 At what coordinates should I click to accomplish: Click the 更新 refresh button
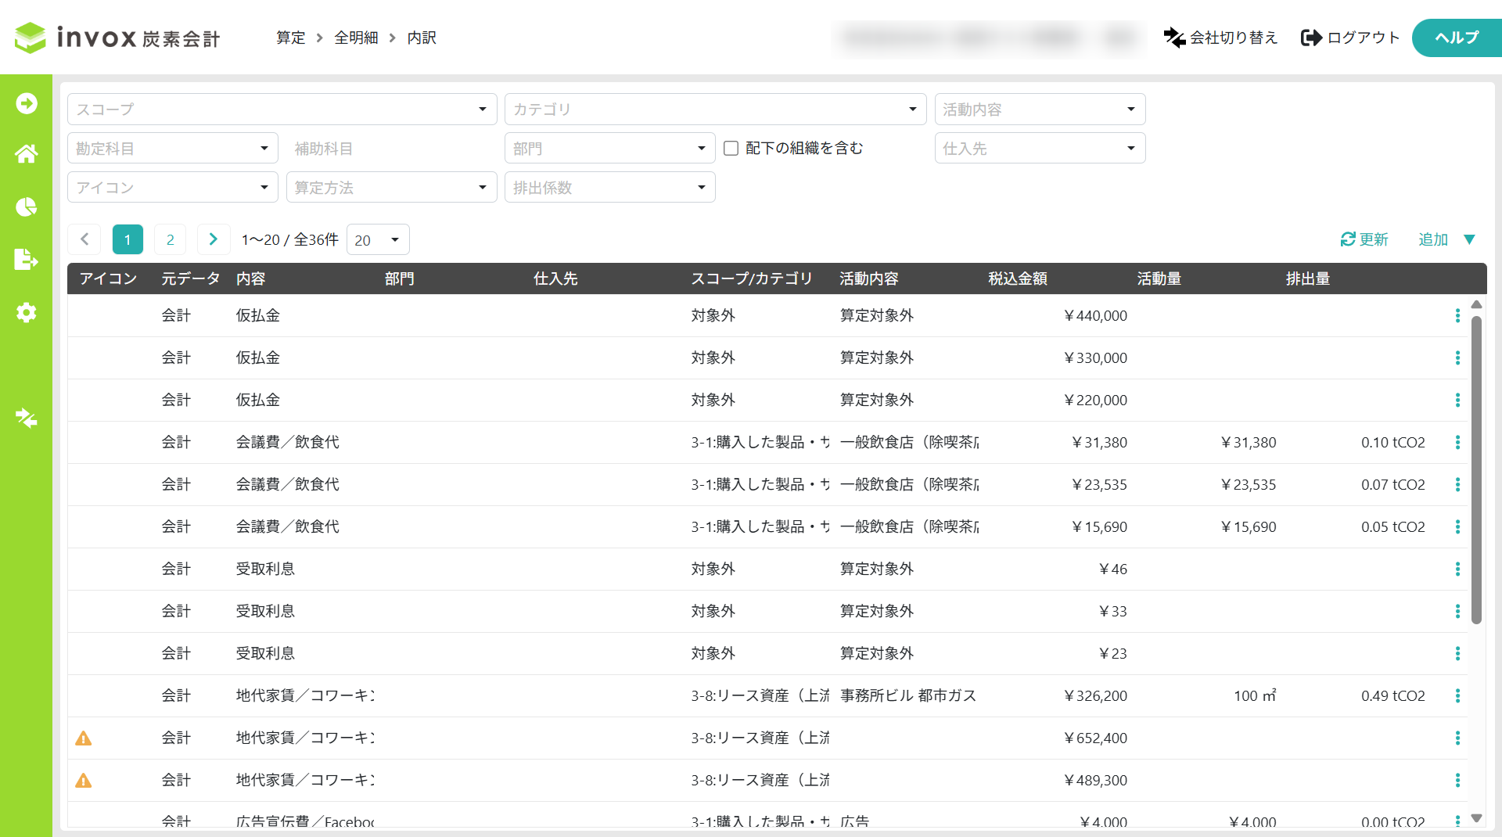[1364, 239]
